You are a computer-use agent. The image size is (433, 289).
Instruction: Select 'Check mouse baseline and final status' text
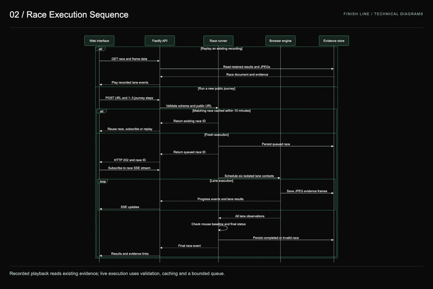pos(219,224)
